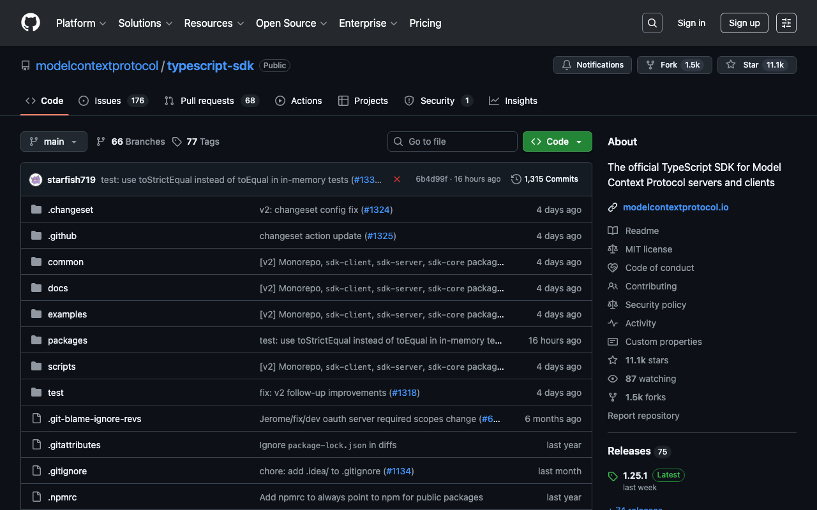Open the 1,315 Commits history
This screenshot has height=510, width=817.
point(544,179)
